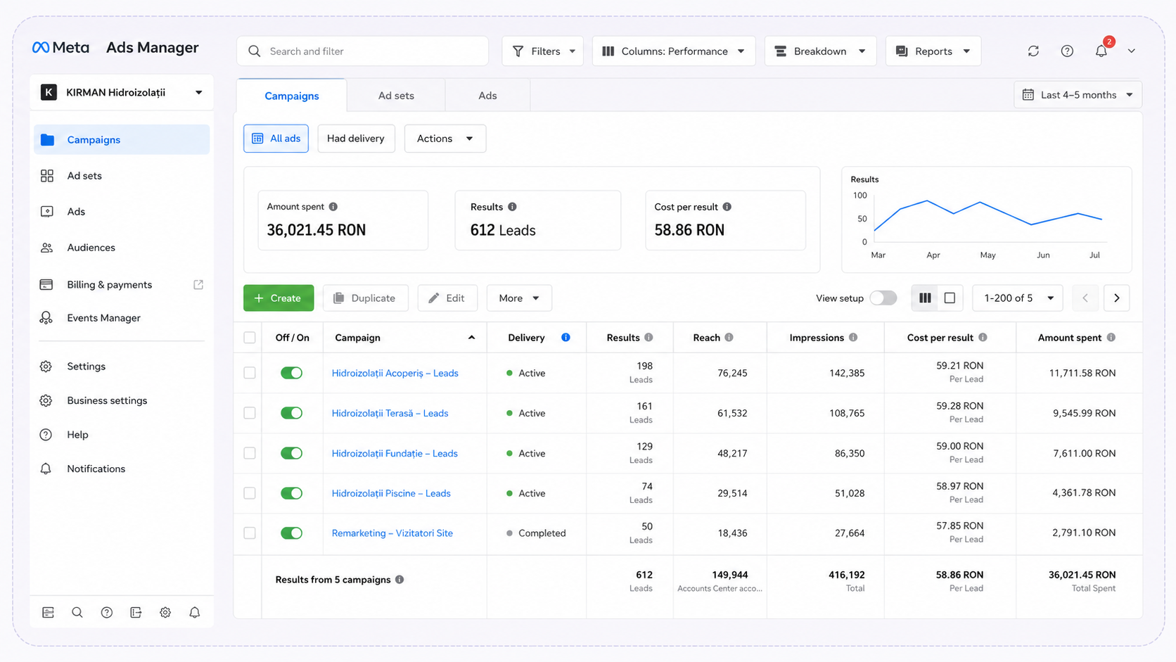The height and width of the screenshot is (662, 1176).
Task: Click info icon in table Cost per result header
Action: tap(983, 338)
